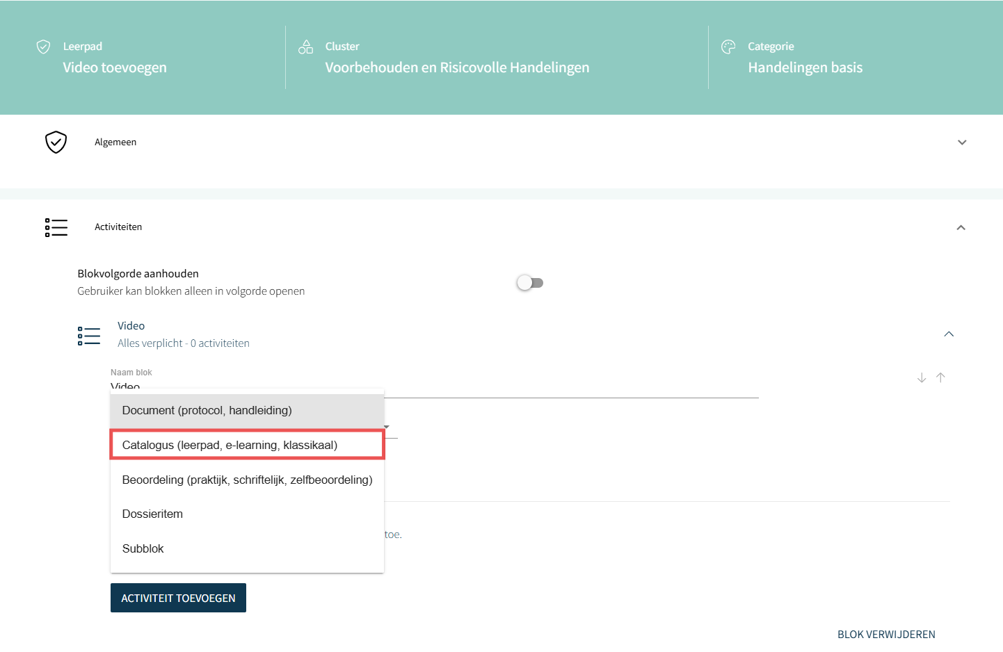The width and height of the screenshot is (1003, 652).
Task: Move block down with the down arrow
Action: coord(922,377)
